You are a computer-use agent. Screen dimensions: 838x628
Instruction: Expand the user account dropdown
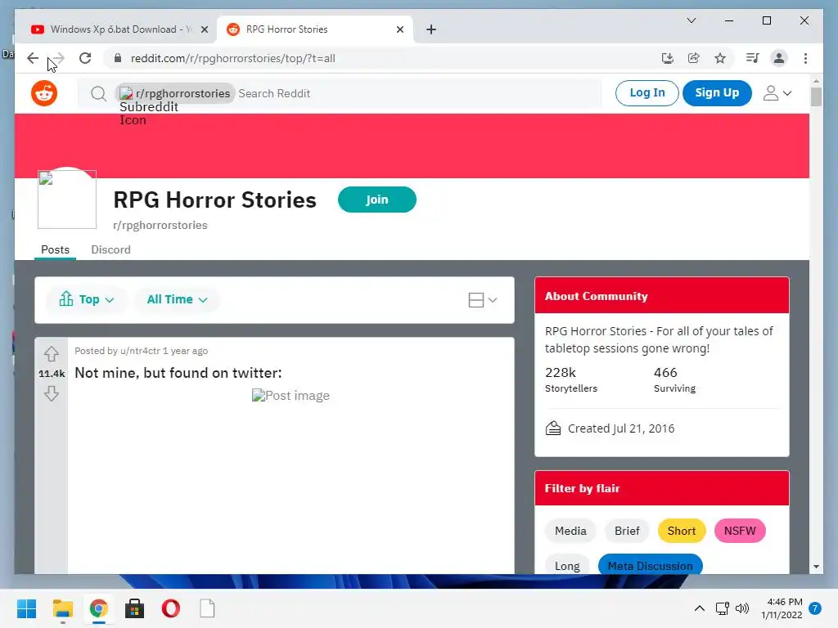click(777, 93)
